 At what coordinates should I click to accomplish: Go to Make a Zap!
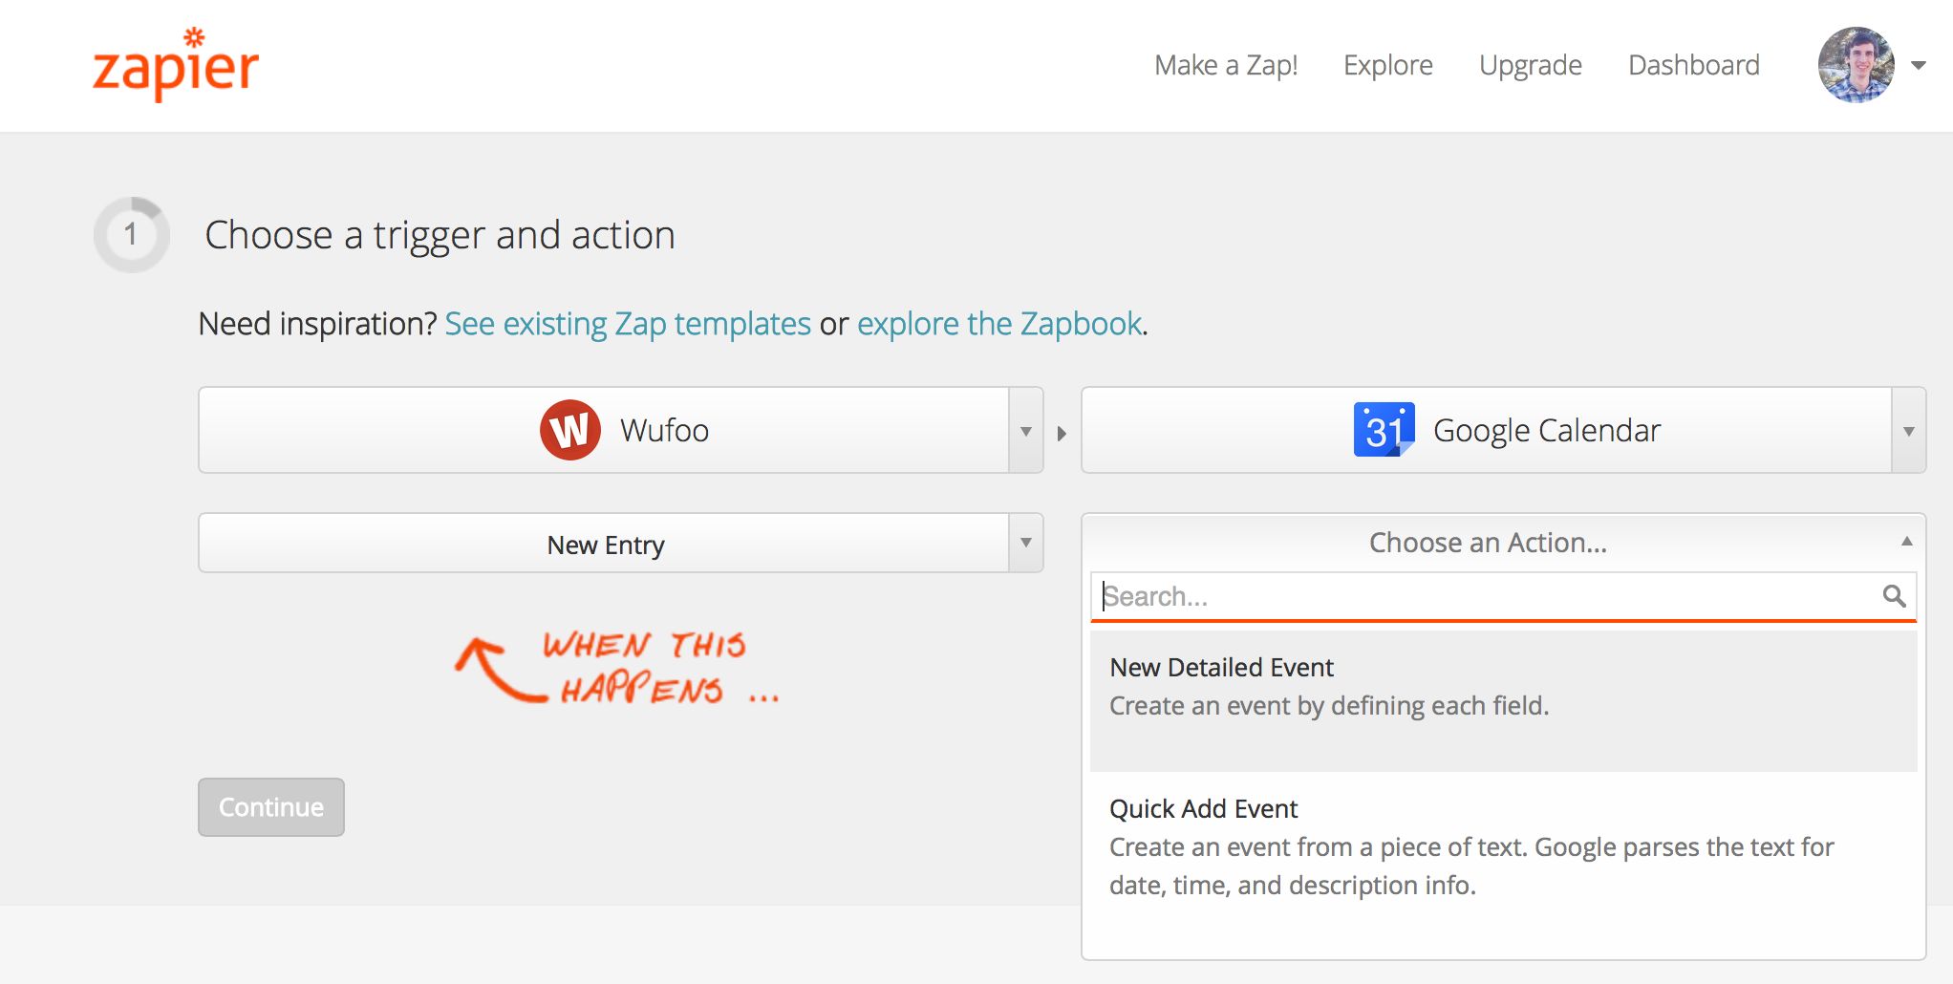click(x=1226, y=65)
